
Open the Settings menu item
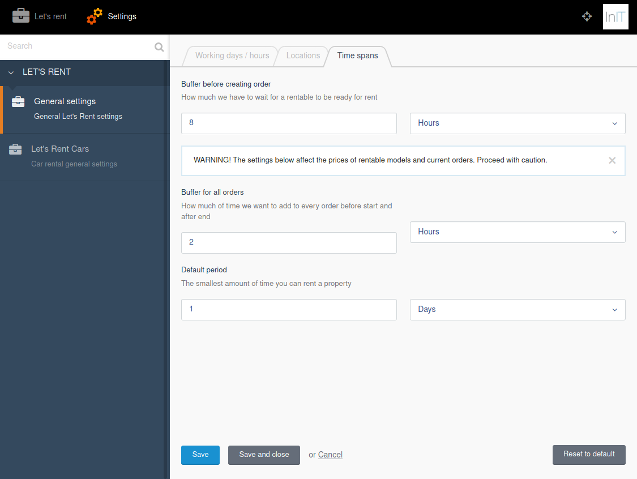click(112, 16)
